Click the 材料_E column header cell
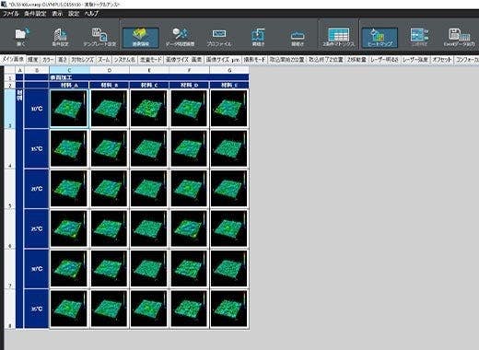Screen dimensions: 479x350 pos(229,85)
